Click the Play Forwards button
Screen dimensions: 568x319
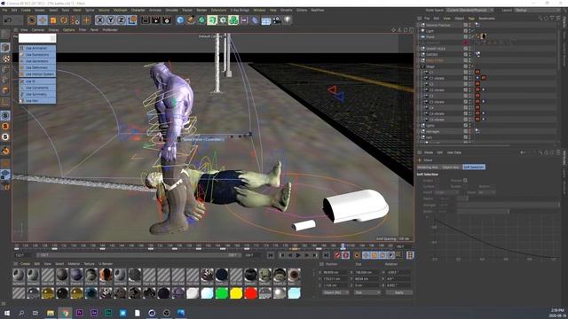[x=298, y=255]
